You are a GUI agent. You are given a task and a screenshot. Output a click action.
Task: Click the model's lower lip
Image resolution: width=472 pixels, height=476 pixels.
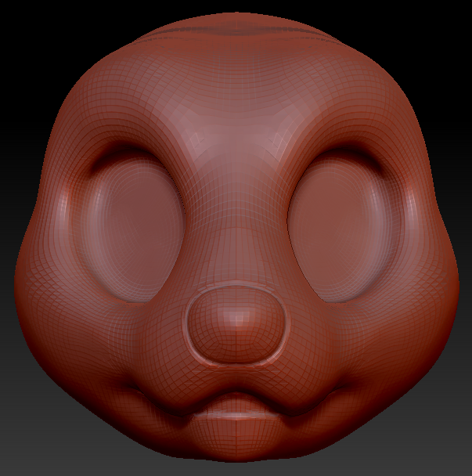(236, 415)
